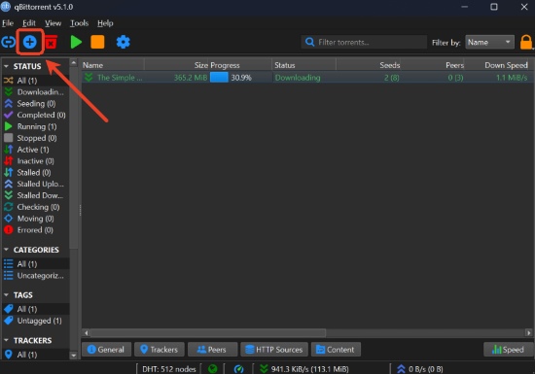The width and height of the screenshot is (535, 374).
Task: Select the Active (1) status filter
Action: pyautogui.click(x=35, y=150)
